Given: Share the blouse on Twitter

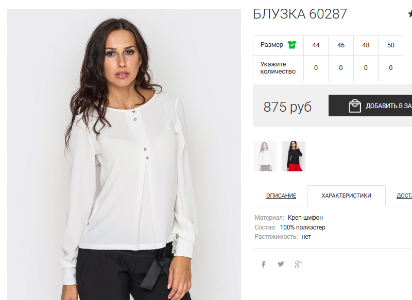Looking at the screenshot, I should click(x=281, y=264).
